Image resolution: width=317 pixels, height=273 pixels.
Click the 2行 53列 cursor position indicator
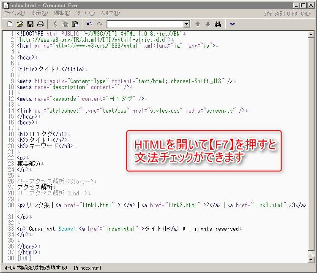(x=274, y=14)
